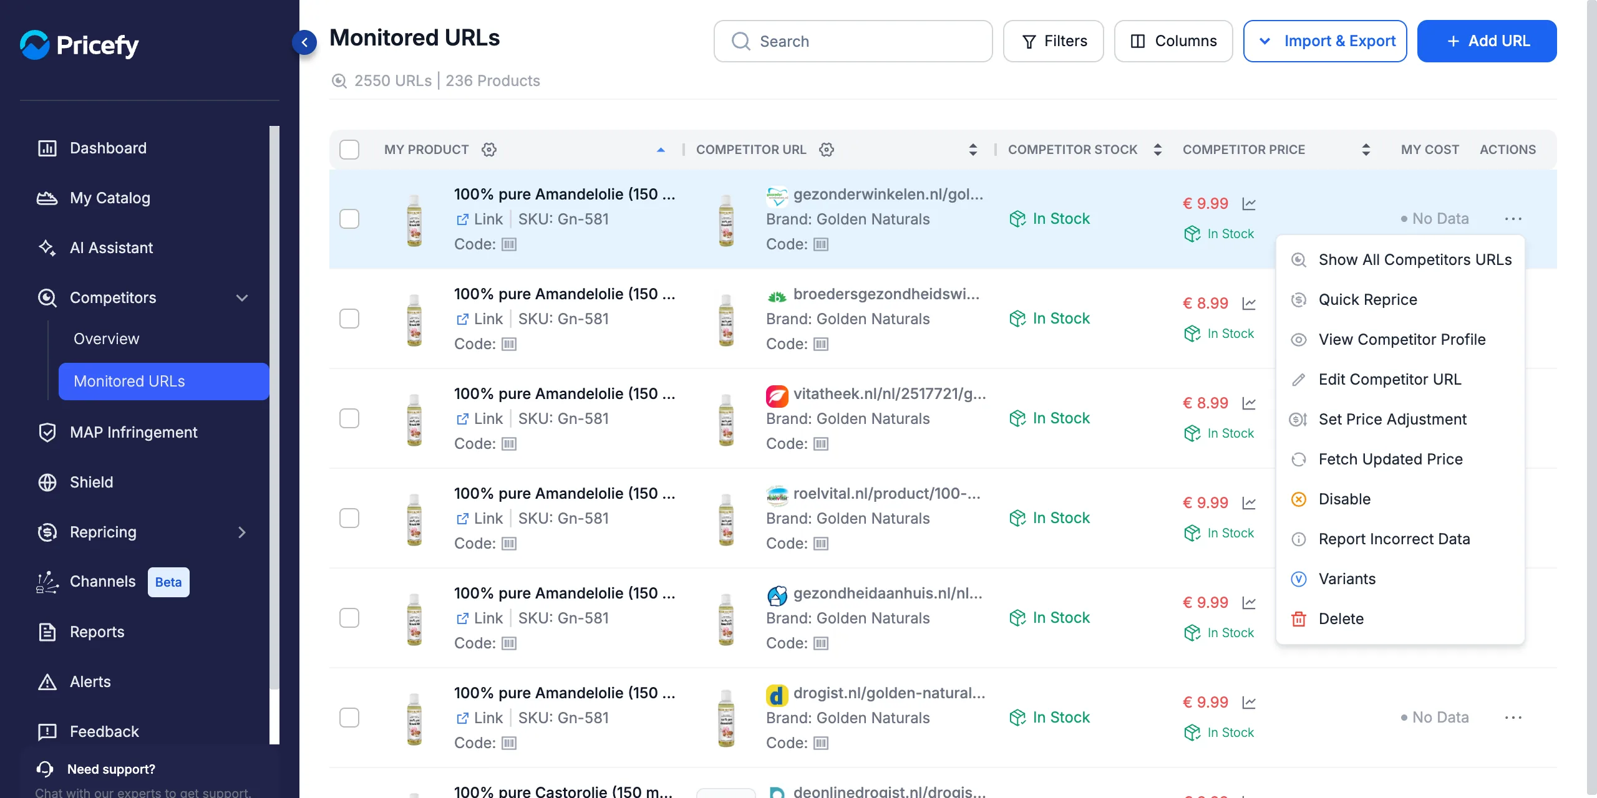Open price chart icon for drogist.nl row
Screen dimensions: 1597x798
click(1249, 703)
